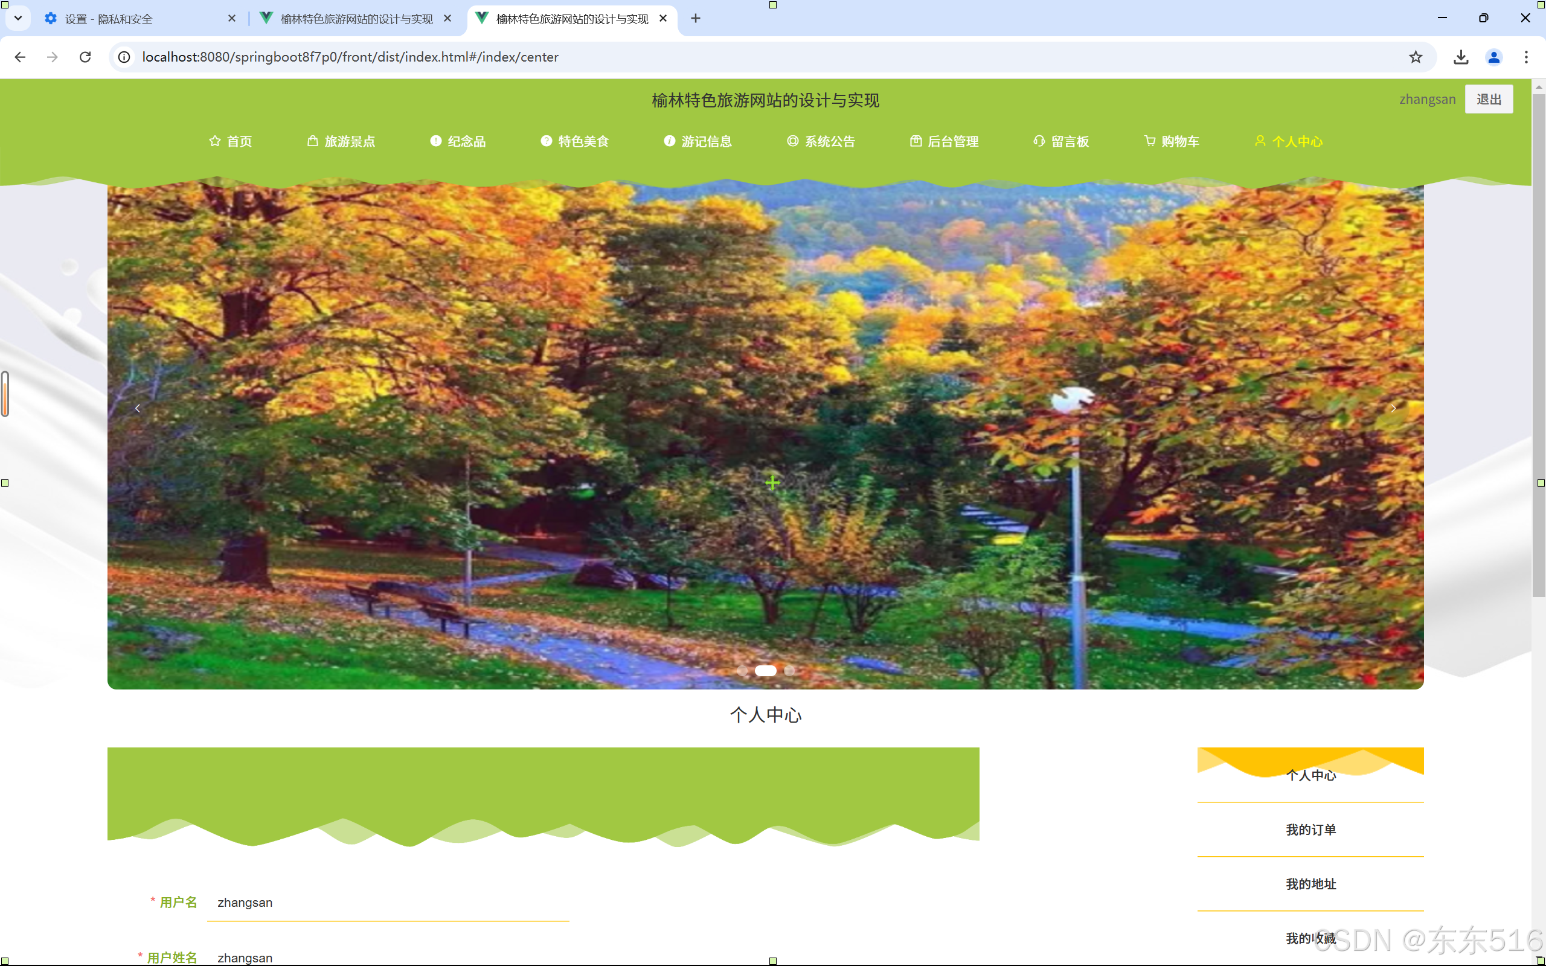Image resolution: width=1546 pixels, height=966 pixels.
Task: Click the page vertical scrollbar thumb
Action: click(x=1538, y=345)
